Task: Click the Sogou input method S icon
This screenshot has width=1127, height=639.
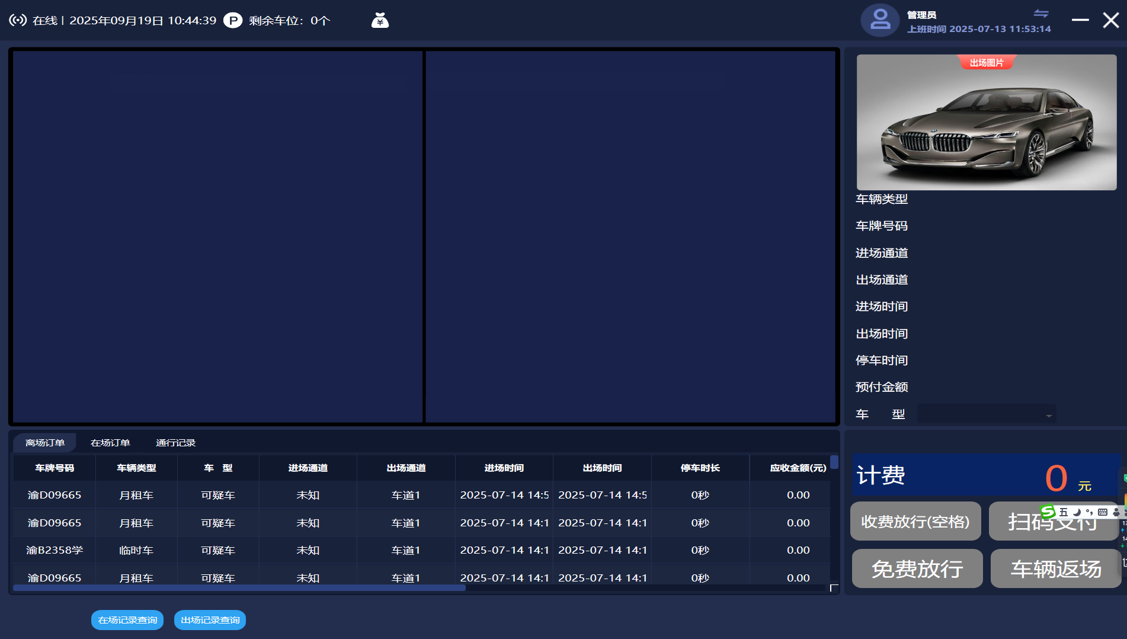Action: tap(1048, 512)
